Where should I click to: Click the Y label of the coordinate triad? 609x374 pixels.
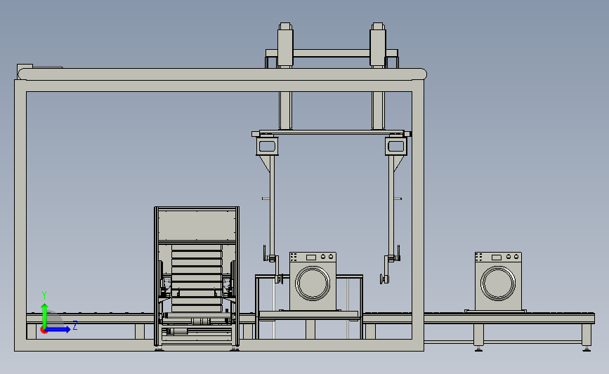[x=44, y=295]
